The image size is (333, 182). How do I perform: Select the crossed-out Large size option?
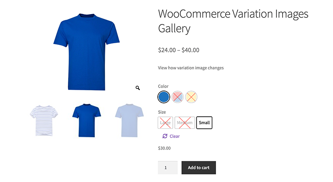[165, 123]
